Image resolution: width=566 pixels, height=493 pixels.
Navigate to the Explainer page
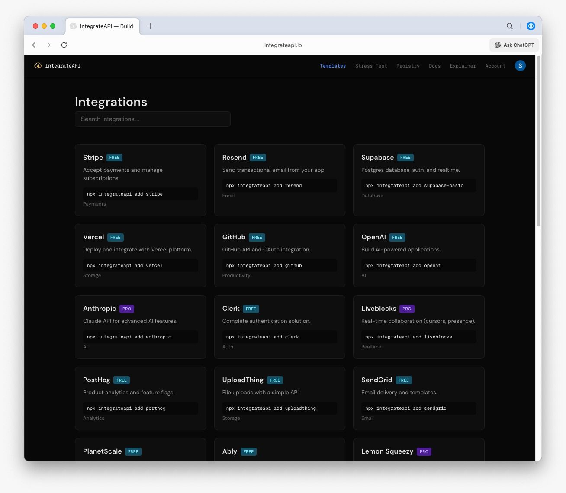point(463,66)
